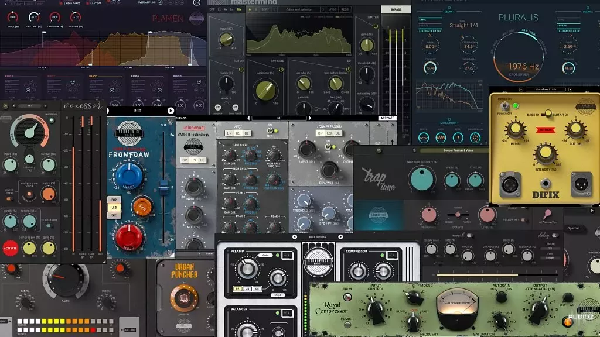Click a lit step in the bottom-left step sequencer
This screenshot has width=600, height=337.
point(45,320)
